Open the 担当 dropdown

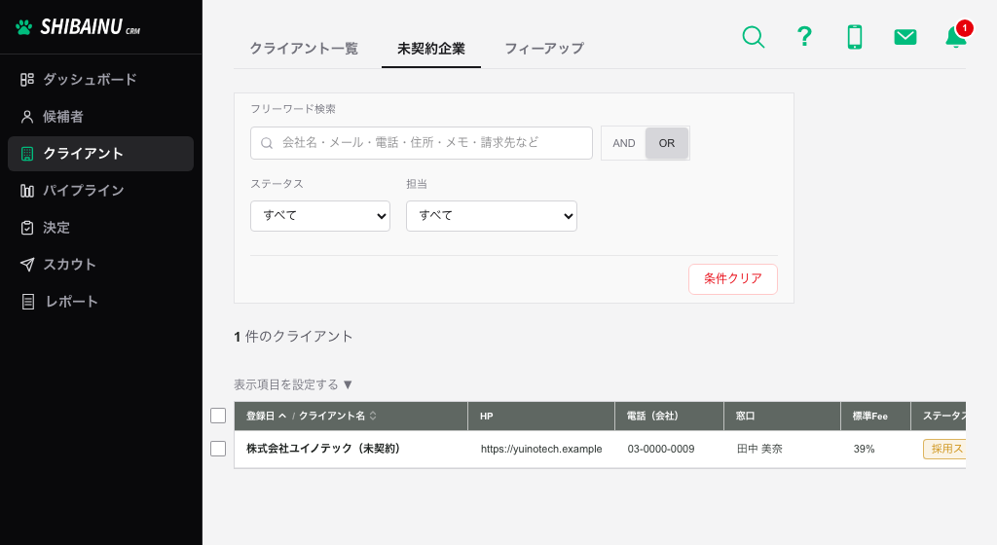pyautogui.click(x=492, y=216)
